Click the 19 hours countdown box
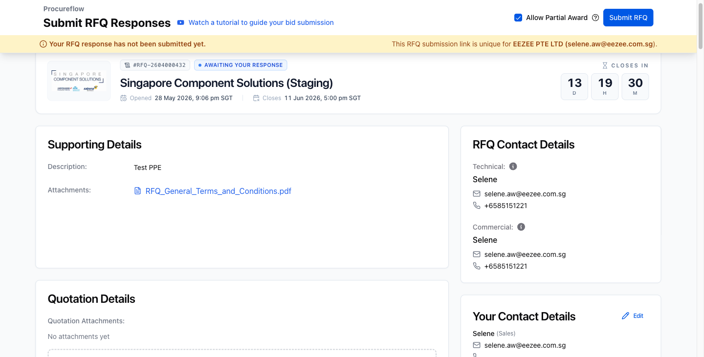The width and height of the screenshot is (704, 357). pyautogui.click(x=605, y=87)
